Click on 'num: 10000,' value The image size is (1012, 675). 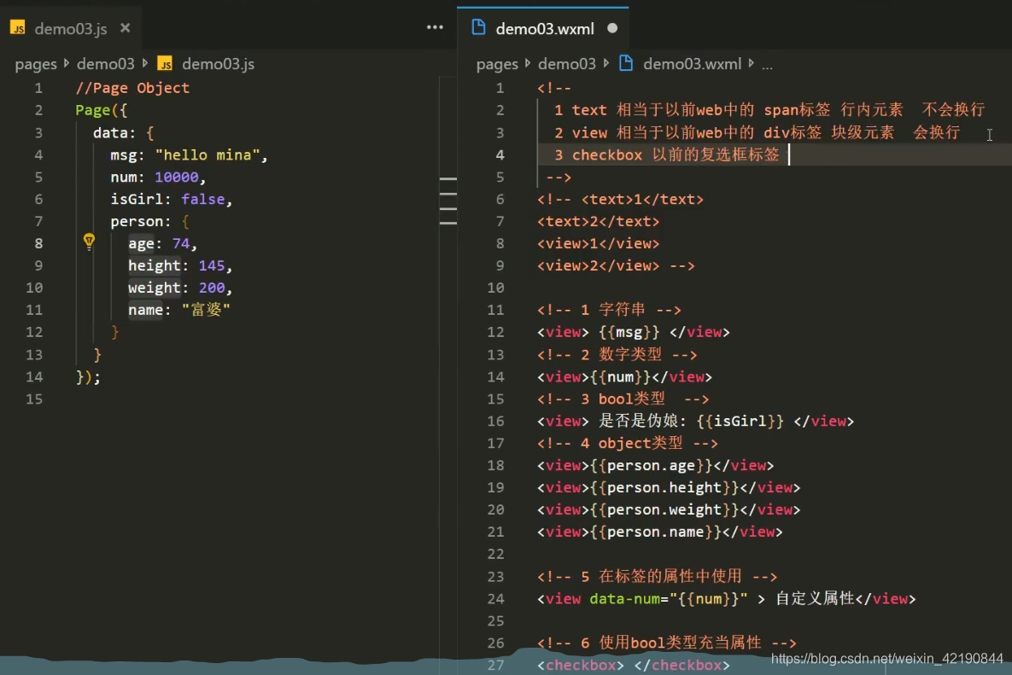click(x=158, y=177)
